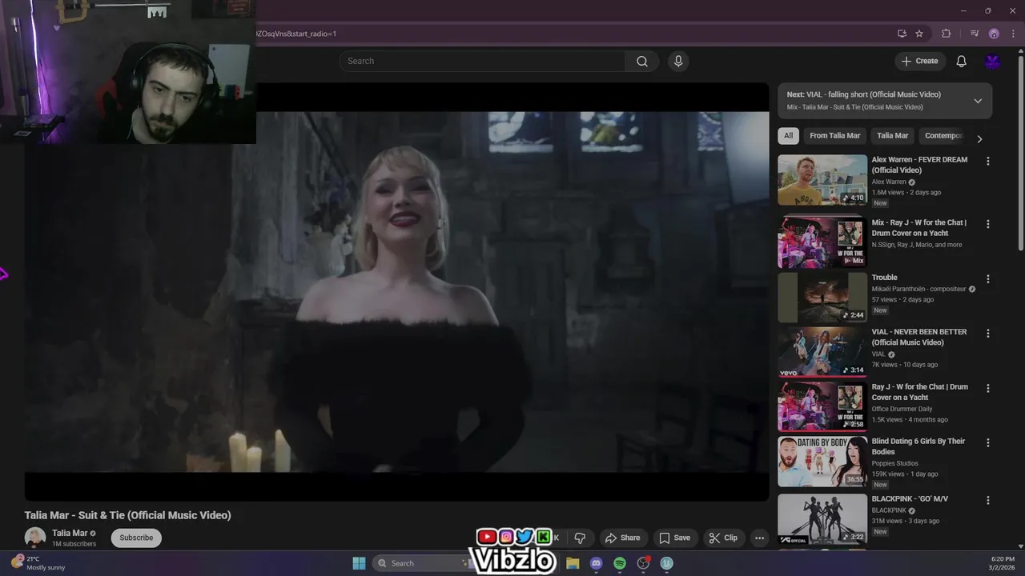This screenshot has height=576, width=1025.
Task: Open the Talia Mar channel name link
Action: [x=70, y=534]
